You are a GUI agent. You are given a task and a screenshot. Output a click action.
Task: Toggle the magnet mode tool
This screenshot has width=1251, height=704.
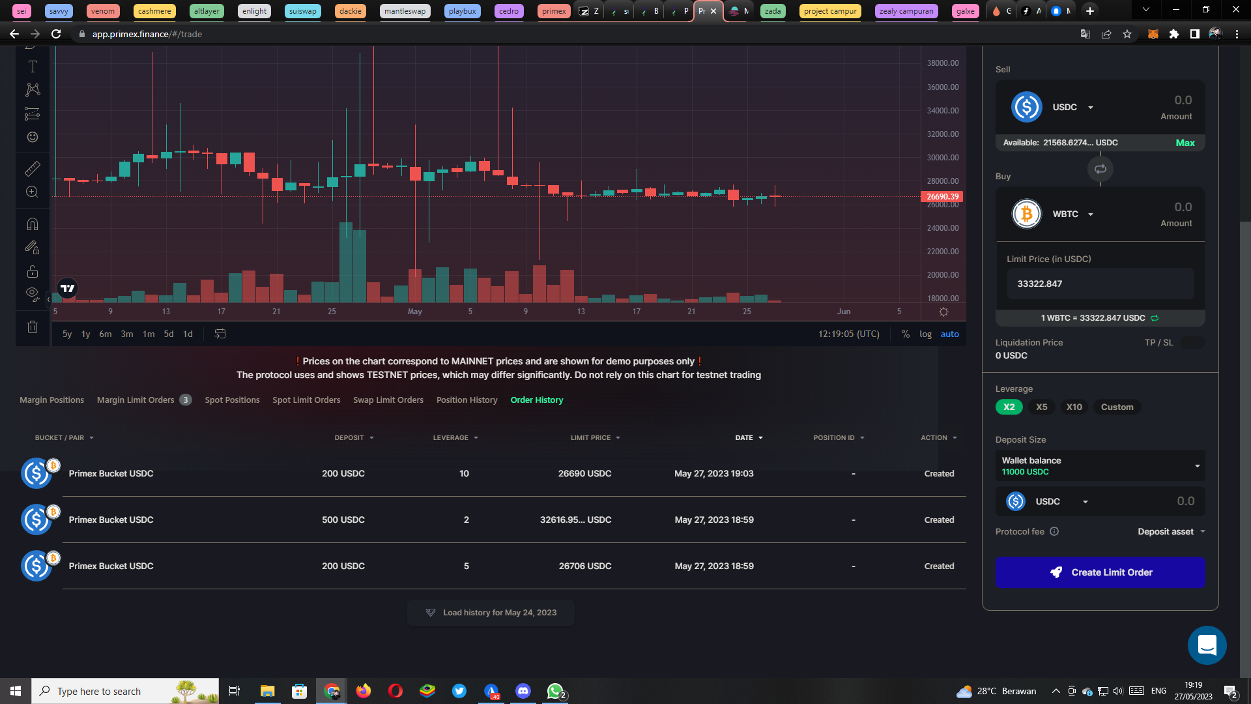(33, 224)
